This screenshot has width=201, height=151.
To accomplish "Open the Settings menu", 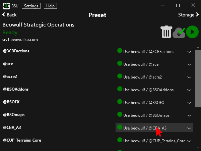I will 31,6.
